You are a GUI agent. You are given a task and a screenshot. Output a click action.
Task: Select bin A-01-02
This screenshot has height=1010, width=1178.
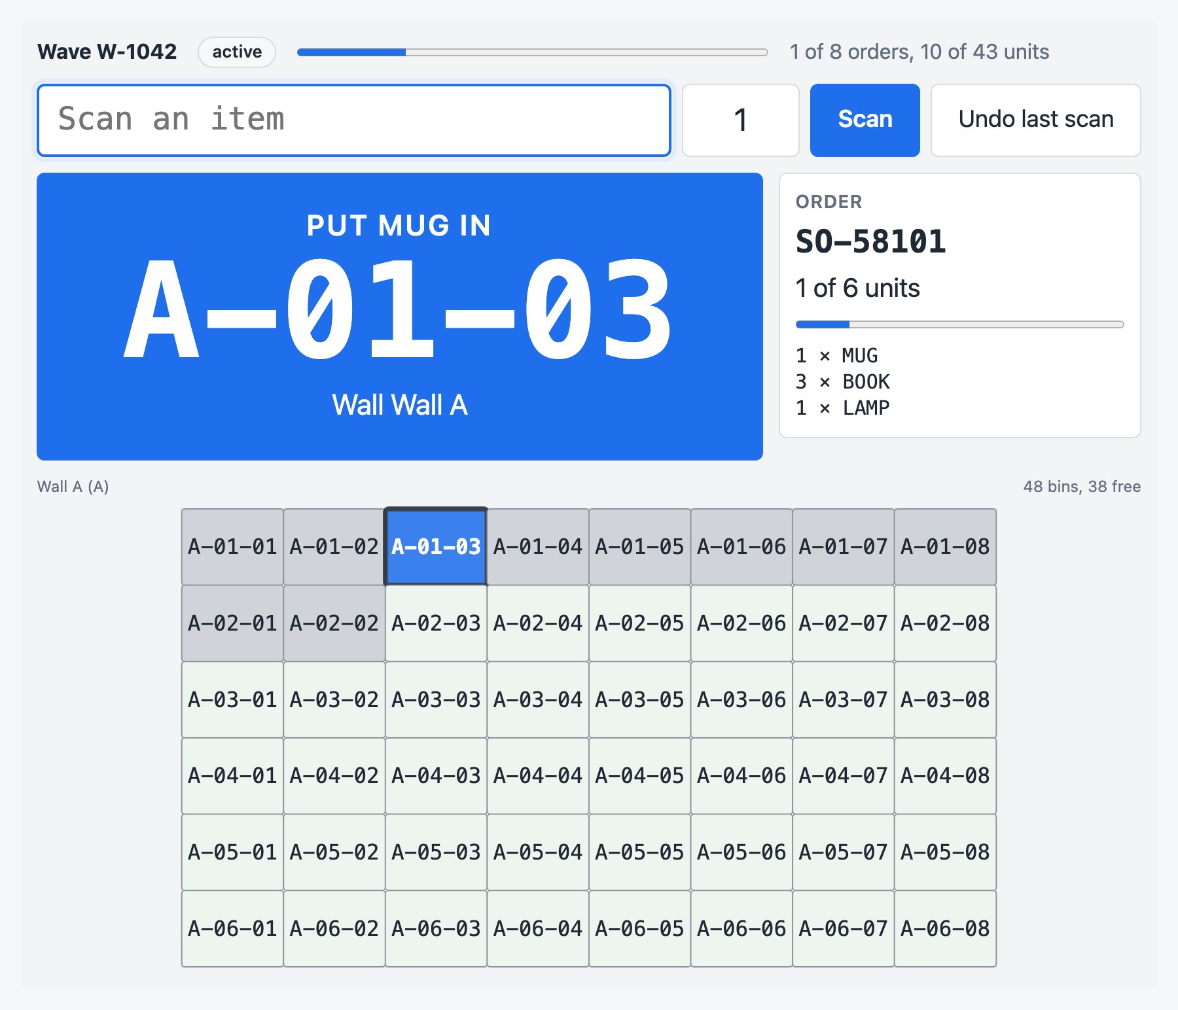pyautogui.click(x=334, y=546)
